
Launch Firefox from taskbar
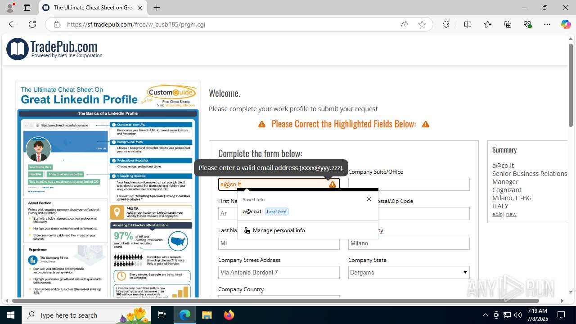click(229, 315)
